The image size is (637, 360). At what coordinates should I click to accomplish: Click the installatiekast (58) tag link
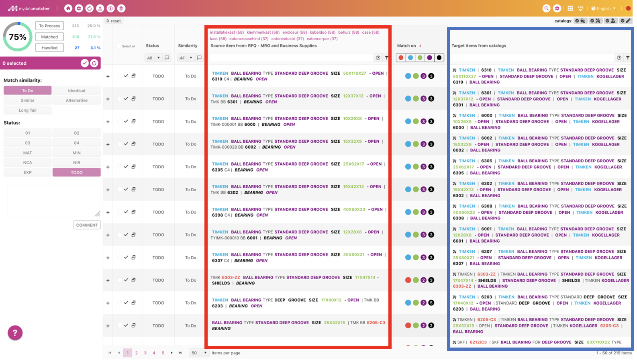227,32
